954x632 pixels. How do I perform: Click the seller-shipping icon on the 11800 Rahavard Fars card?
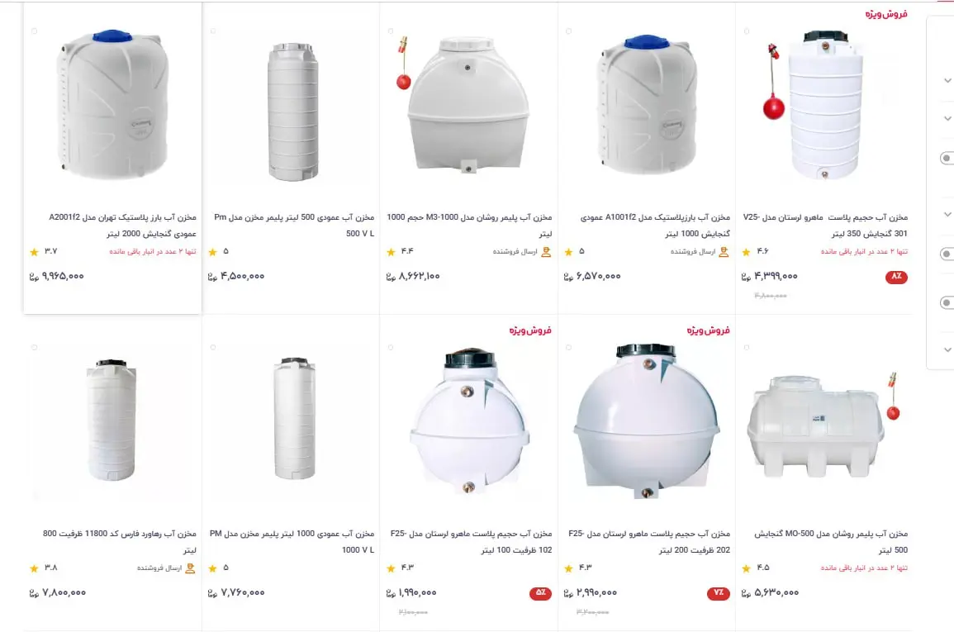pos(190,568)
